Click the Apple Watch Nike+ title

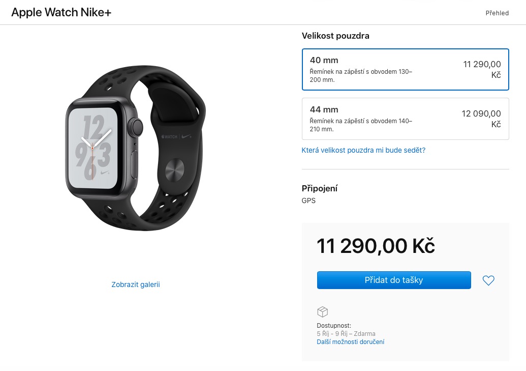click(61, 12)
